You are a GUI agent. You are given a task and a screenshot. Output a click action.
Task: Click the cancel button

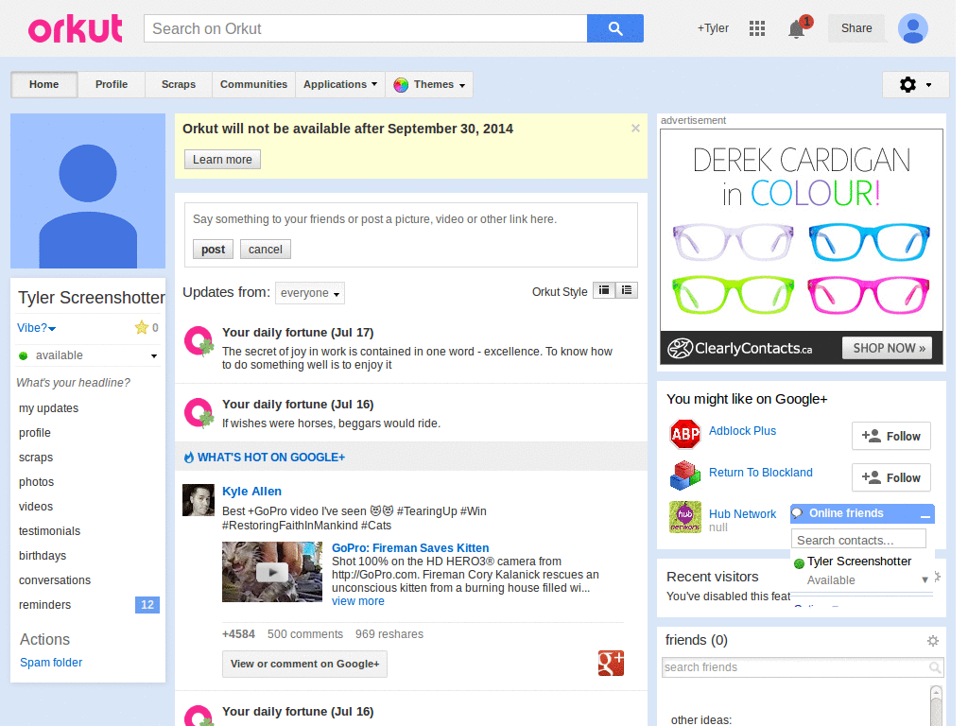266,250
